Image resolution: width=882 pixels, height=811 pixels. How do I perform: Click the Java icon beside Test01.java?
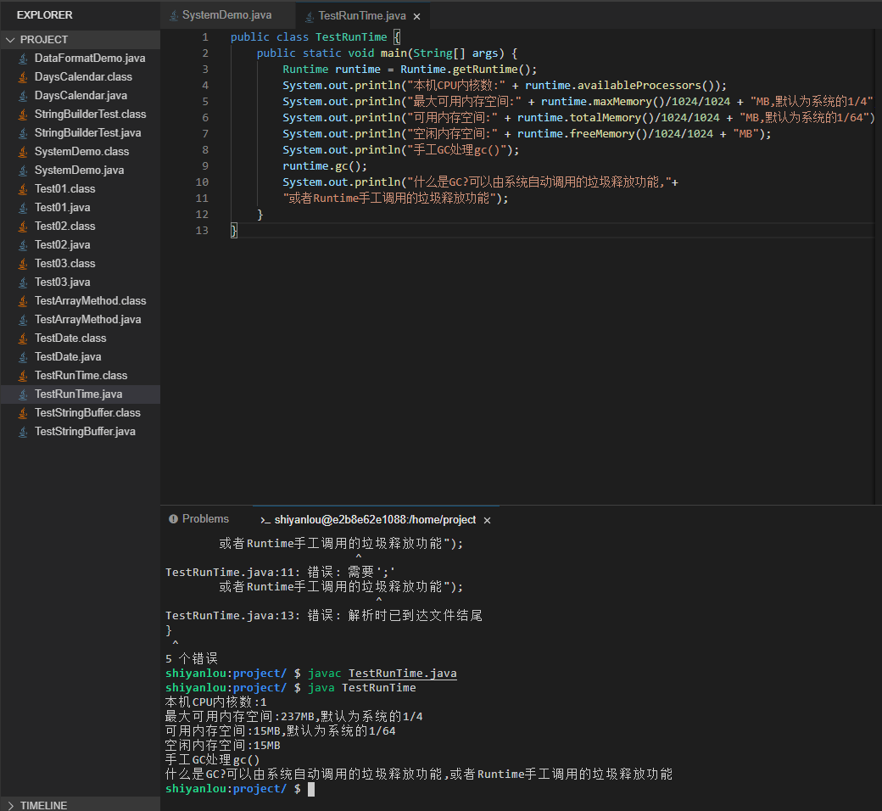[x=23, y=208]
